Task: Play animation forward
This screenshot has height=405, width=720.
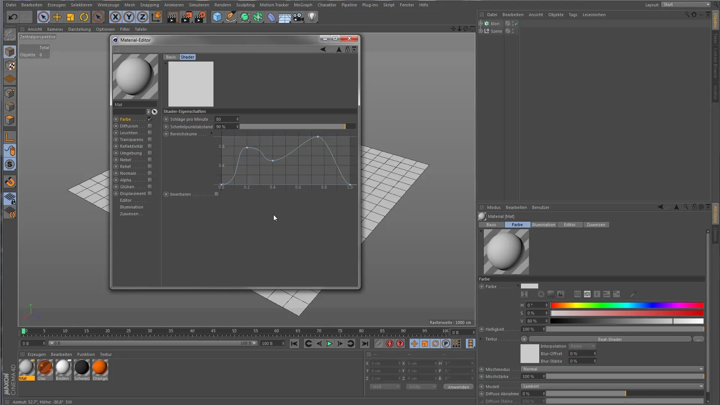Action: tap(329, 343)
